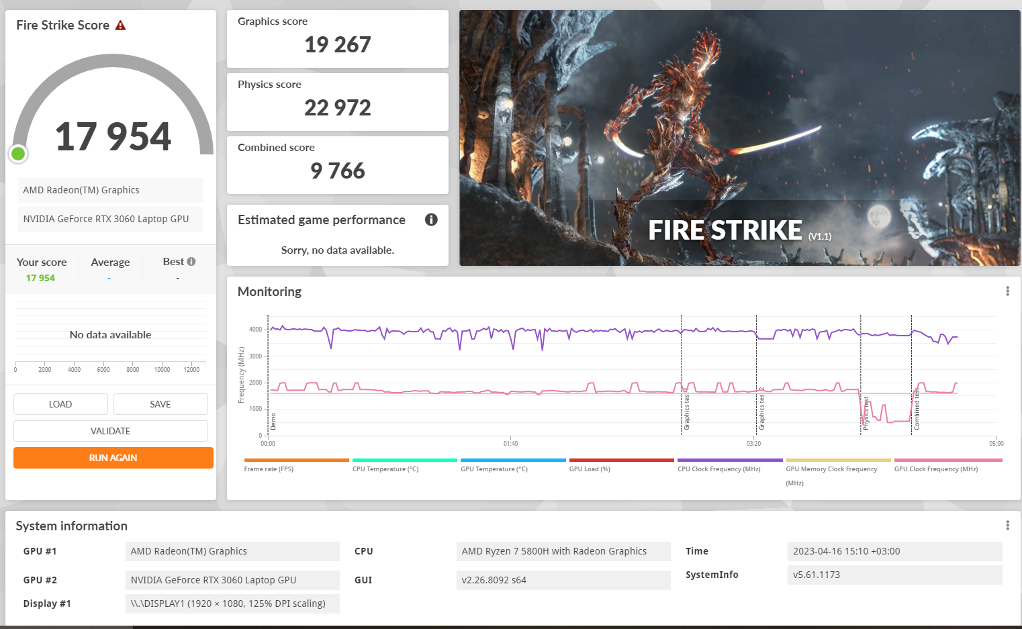Click the System information heading
The width and height of the screenshot is (1022, 629).
pyautogui.click(x=72, y=526)
